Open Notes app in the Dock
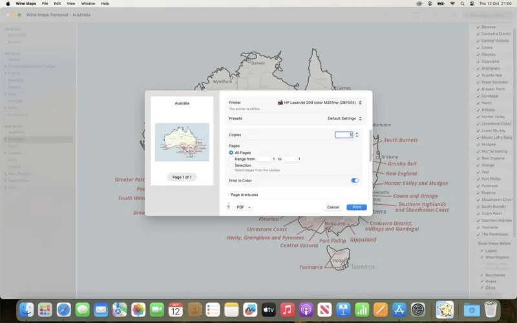This screenshot has height=323, width=517. [231, 310]
